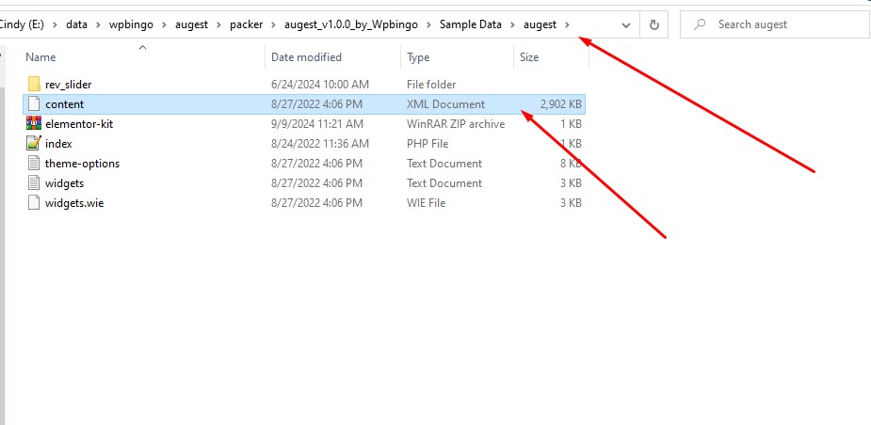Click the theme-options text file icon
This screenshot has width=871, height=425.
tap(34, 164)
